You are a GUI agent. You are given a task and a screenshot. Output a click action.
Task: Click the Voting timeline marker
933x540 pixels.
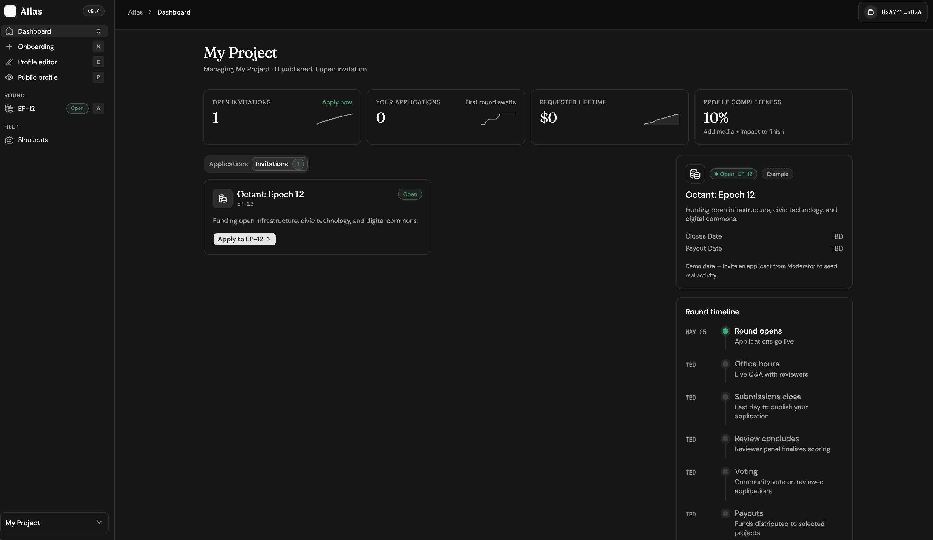point(725,472)
